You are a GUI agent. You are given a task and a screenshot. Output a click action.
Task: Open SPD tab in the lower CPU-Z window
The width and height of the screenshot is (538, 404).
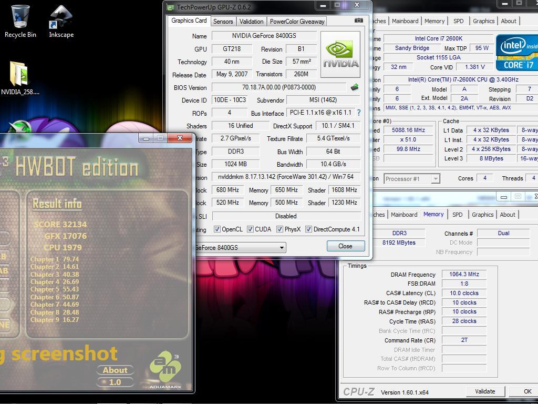[x=458, y=215]
